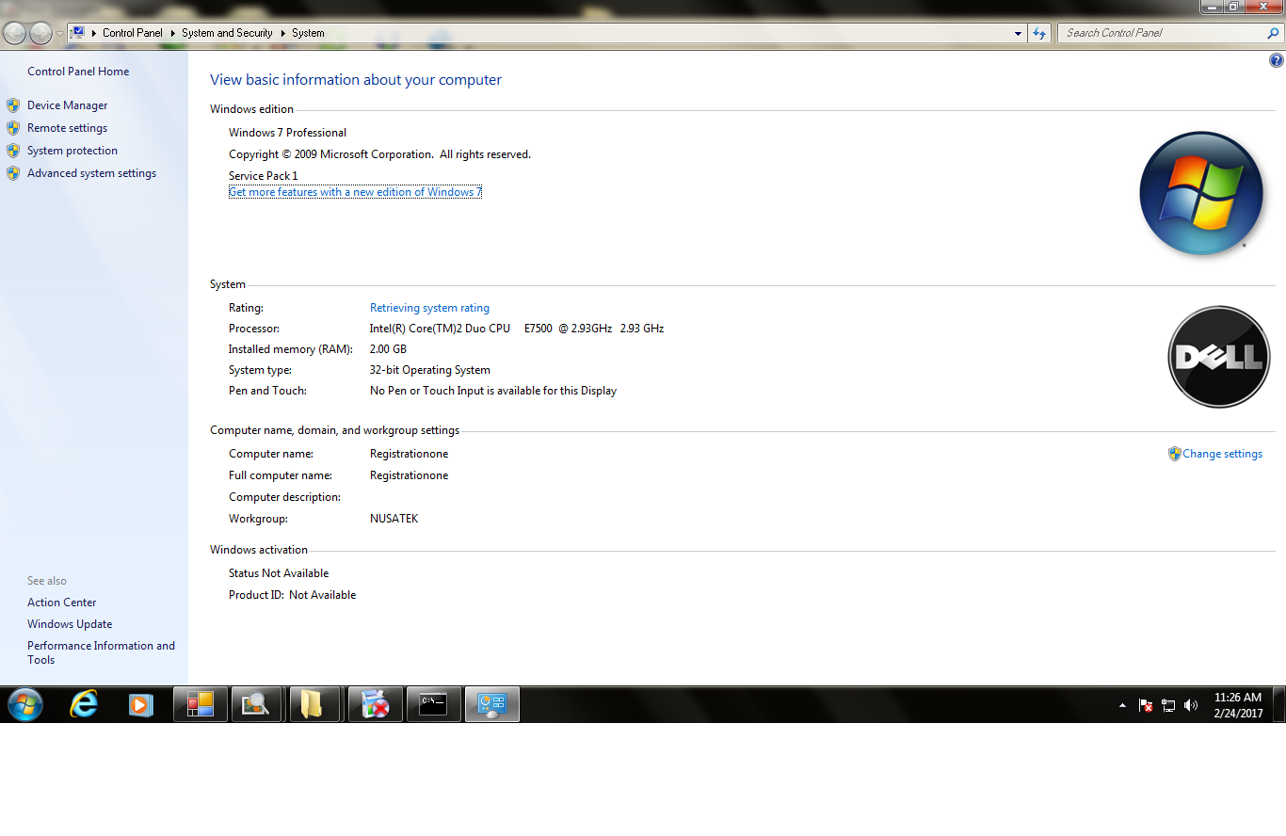Screen dimensions: 1286x836
Task: Select System and Security breadcrumb item
Action: pos(227,33)
